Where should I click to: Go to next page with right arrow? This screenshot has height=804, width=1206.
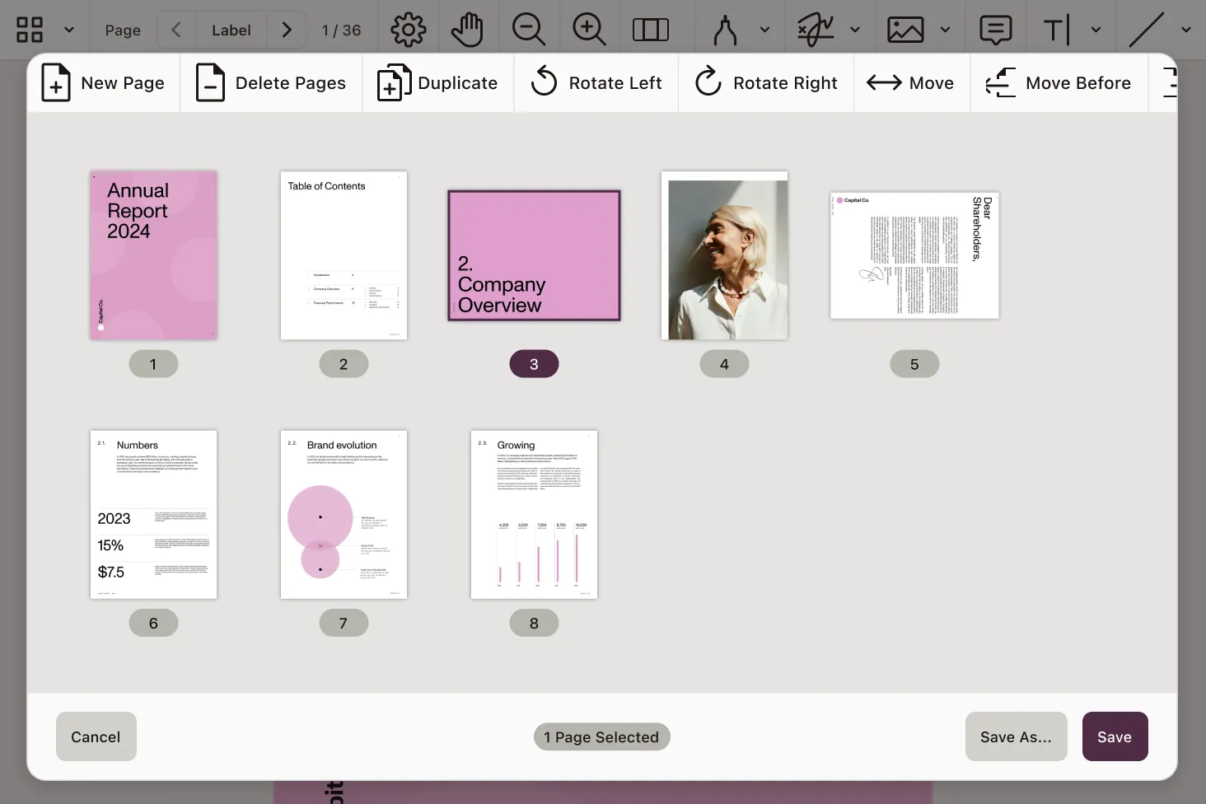coord(286,29)
